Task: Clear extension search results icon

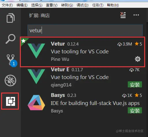Action: (x=123, y=15)
